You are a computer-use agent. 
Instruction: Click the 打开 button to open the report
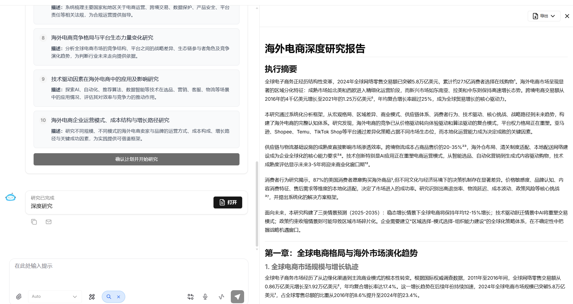click(228, 202)
